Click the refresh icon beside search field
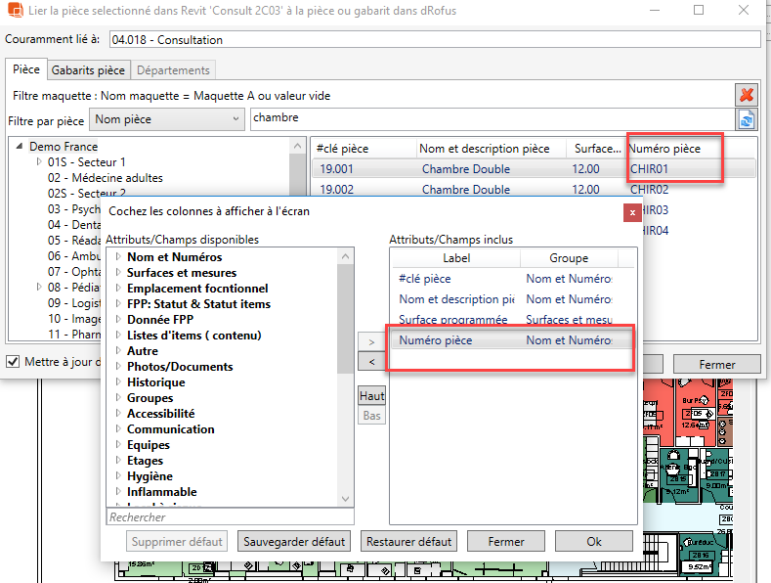The height and width of the screenshot is (583, 771). pyautogui.click(x=747, y=119)
